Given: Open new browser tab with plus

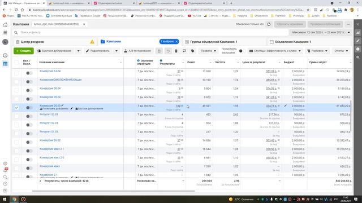Looking at the screenshot, I should click(231, 3).
